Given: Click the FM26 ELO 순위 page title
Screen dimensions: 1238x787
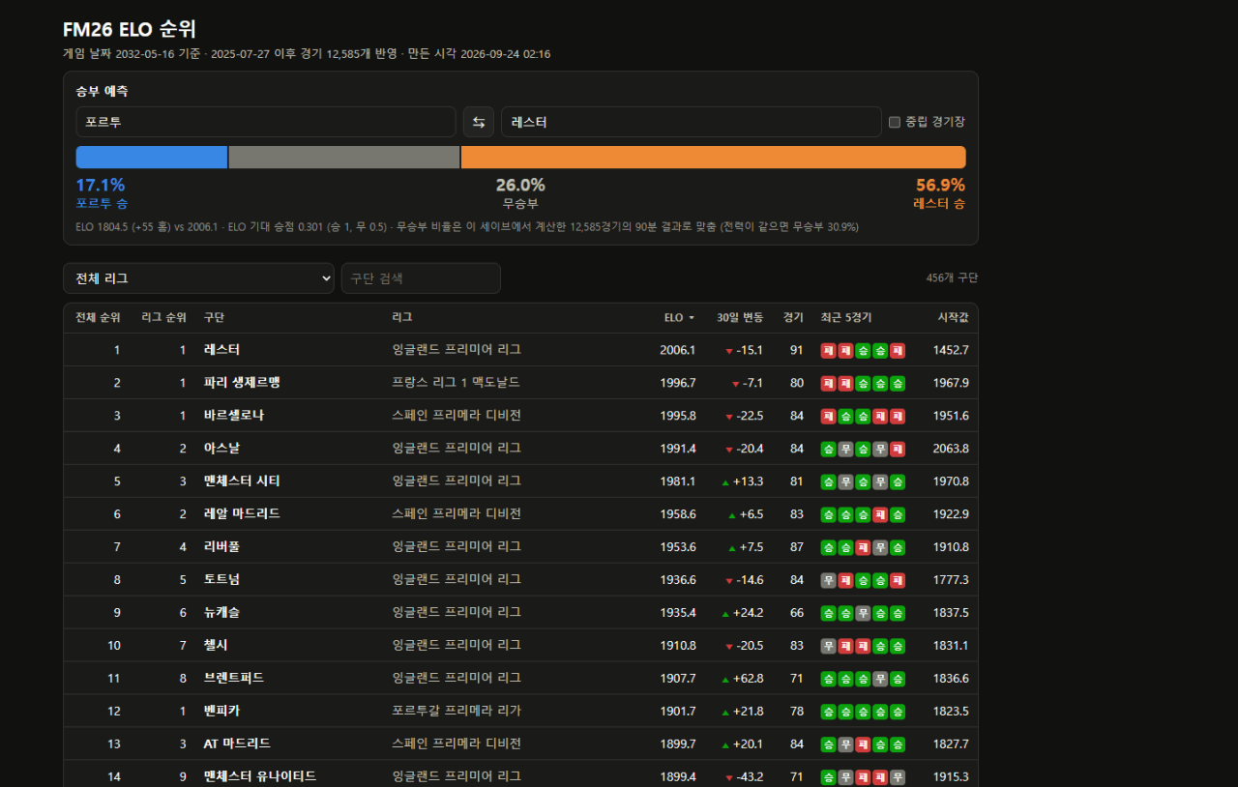Looking at the screenshot, I should click(x=130, y=29).
